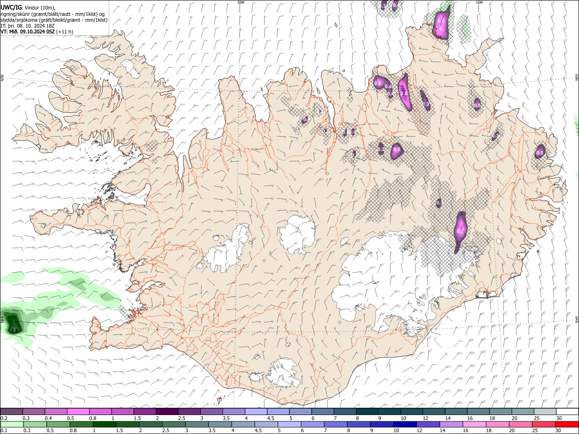Click the 2.8 rain maximum label offshore southwest

coord(14,331)
